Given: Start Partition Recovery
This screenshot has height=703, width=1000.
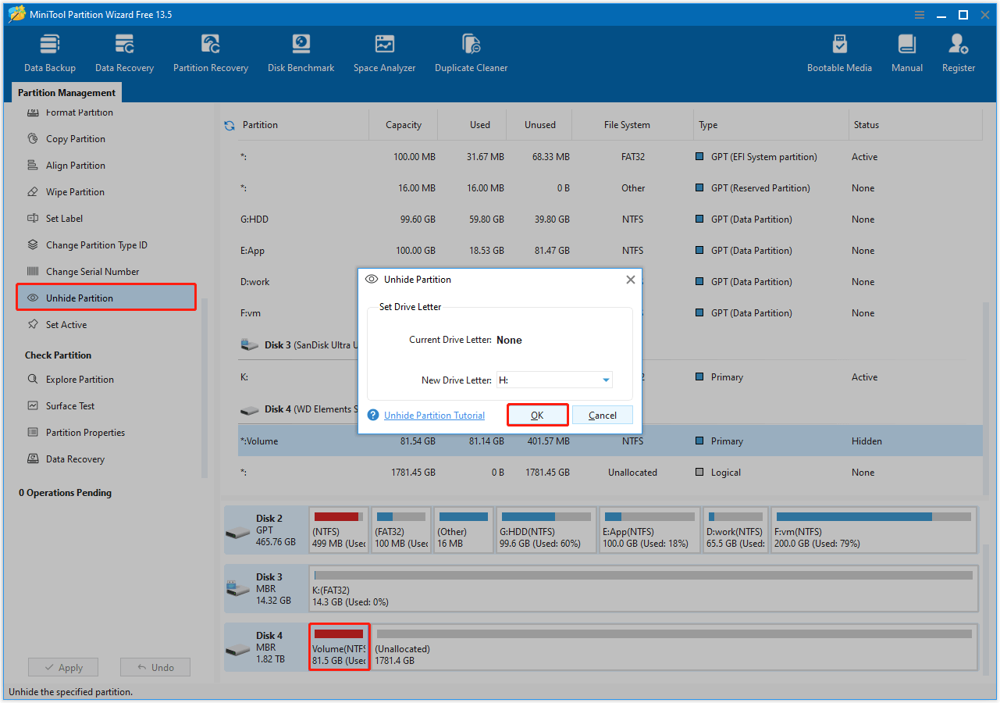Looking at the screenshot, I should click(x=210, y=51).
